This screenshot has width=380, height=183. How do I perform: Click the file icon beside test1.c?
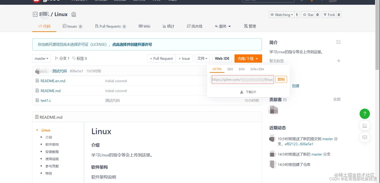point(37,100)
